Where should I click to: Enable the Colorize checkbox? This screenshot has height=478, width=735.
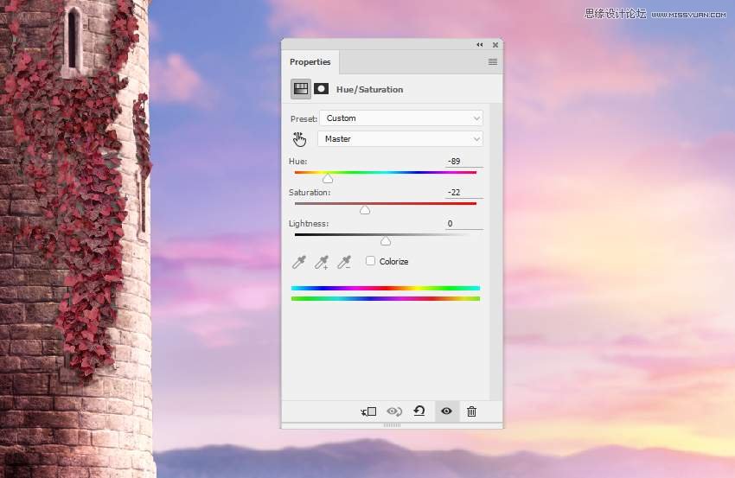pos(370,261)
